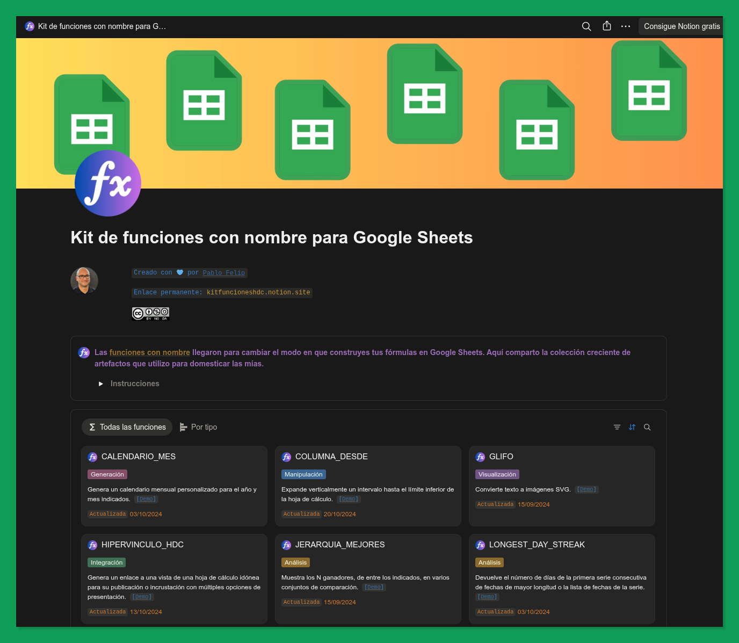
Task: Click the database search icon
Action: 647,427
